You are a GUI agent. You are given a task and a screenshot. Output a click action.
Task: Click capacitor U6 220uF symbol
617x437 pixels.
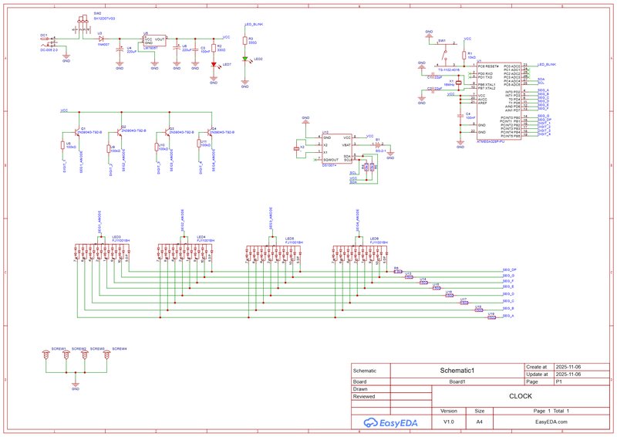pos(177,49)
